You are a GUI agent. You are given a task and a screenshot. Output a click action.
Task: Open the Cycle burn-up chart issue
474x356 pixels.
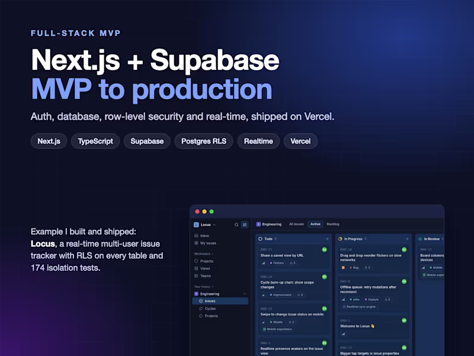pyautogui.click(x=287, y=285)
